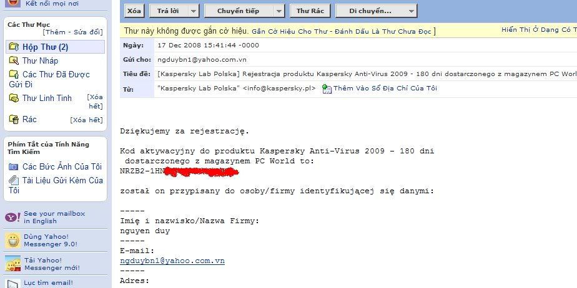Click the Lục tìm email envelope icon
The height and width of the screenshot is (288, 577).
pyautogui.click(x=13, y=284)
